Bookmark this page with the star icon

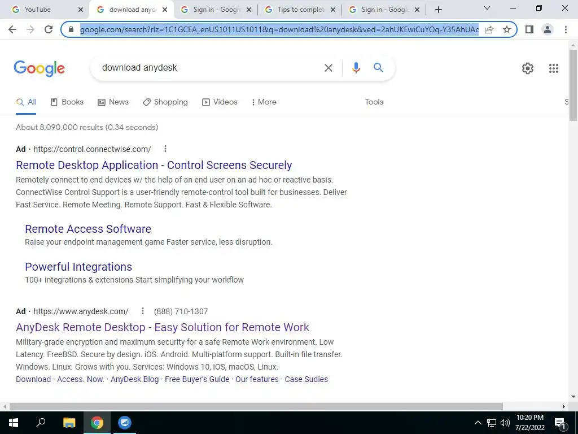pyautogui.click(x=507, y=29)
